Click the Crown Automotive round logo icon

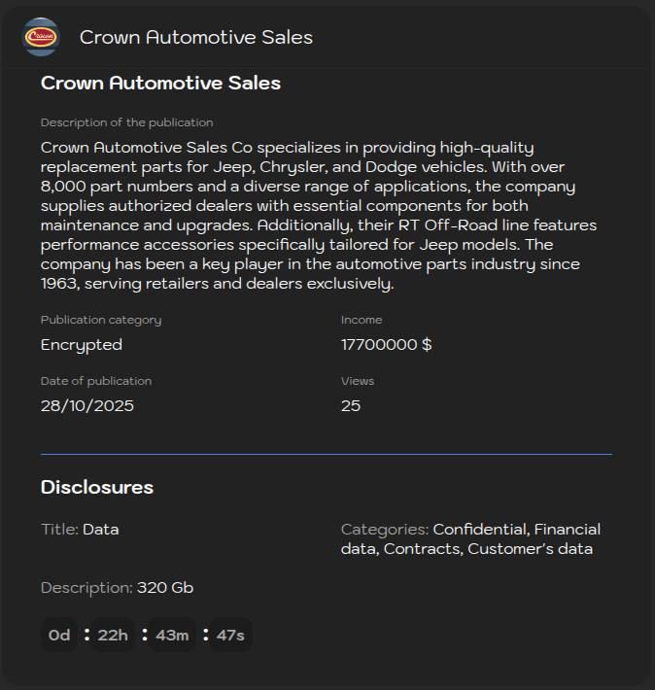(x=41, y=37)
